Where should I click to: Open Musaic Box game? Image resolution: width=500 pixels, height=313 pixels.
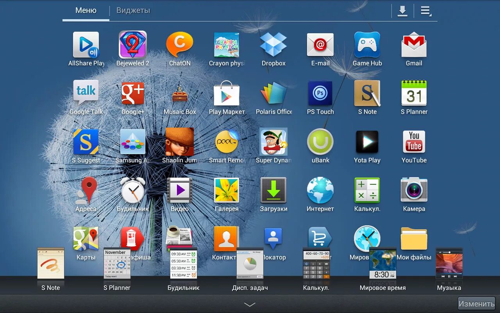[x=180, y=93]
